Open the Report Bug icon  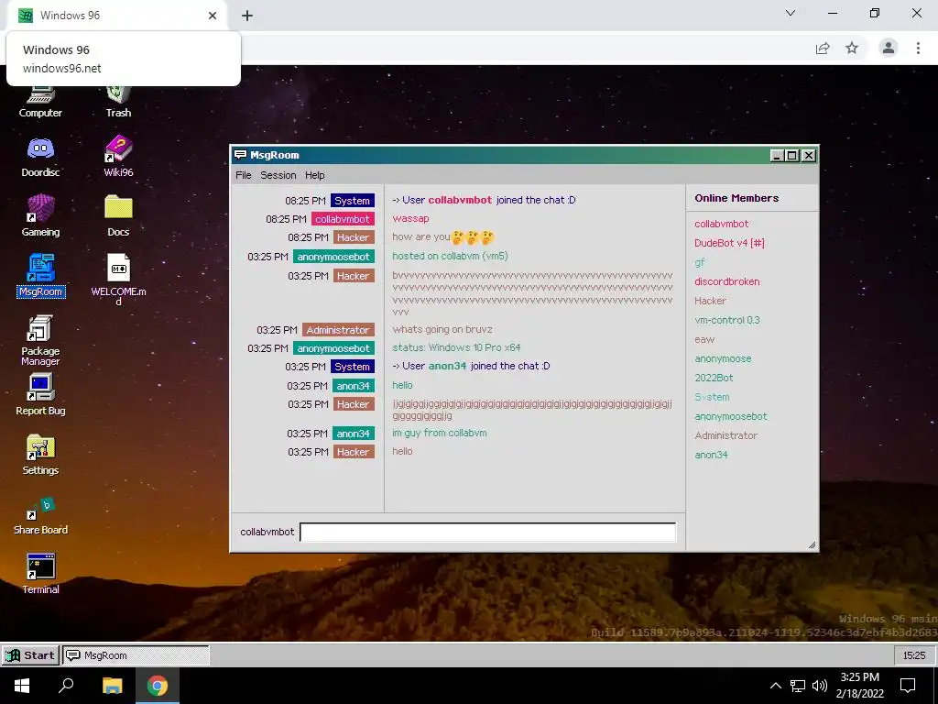click(40, 395)
